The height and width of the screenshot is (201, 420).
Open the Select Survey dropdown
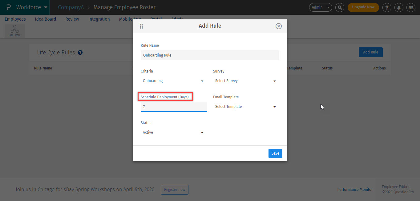coord(245,81)
